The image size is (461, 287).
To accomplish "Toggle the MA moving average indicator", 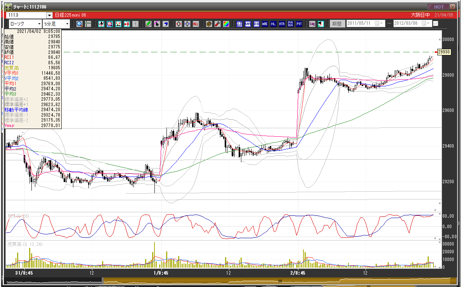I will pyautogui.click(x=248, y=24).
